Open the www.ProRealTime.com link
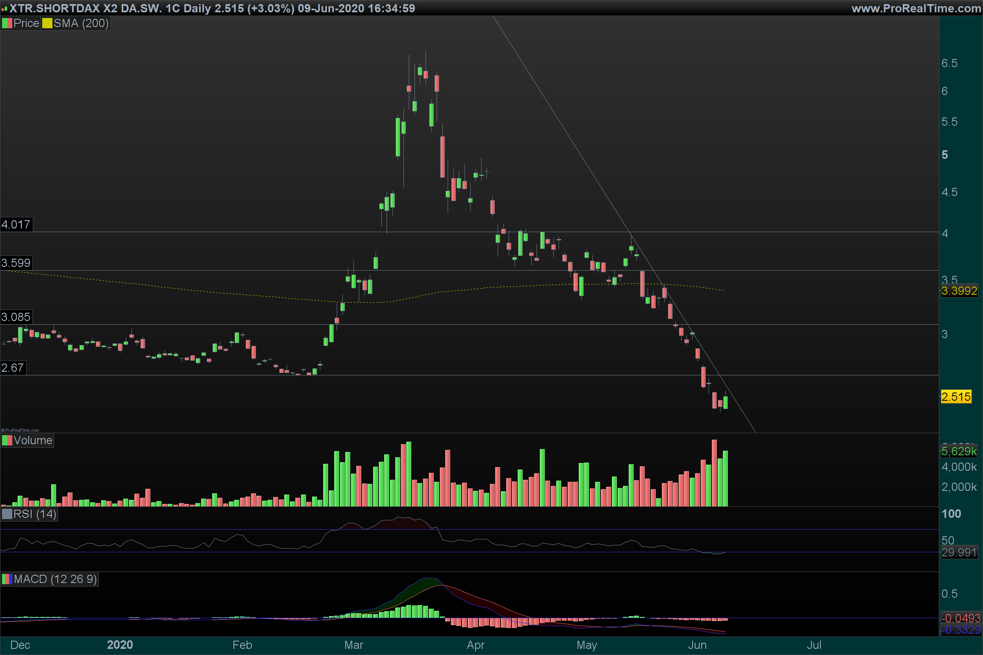 (916, 8)
